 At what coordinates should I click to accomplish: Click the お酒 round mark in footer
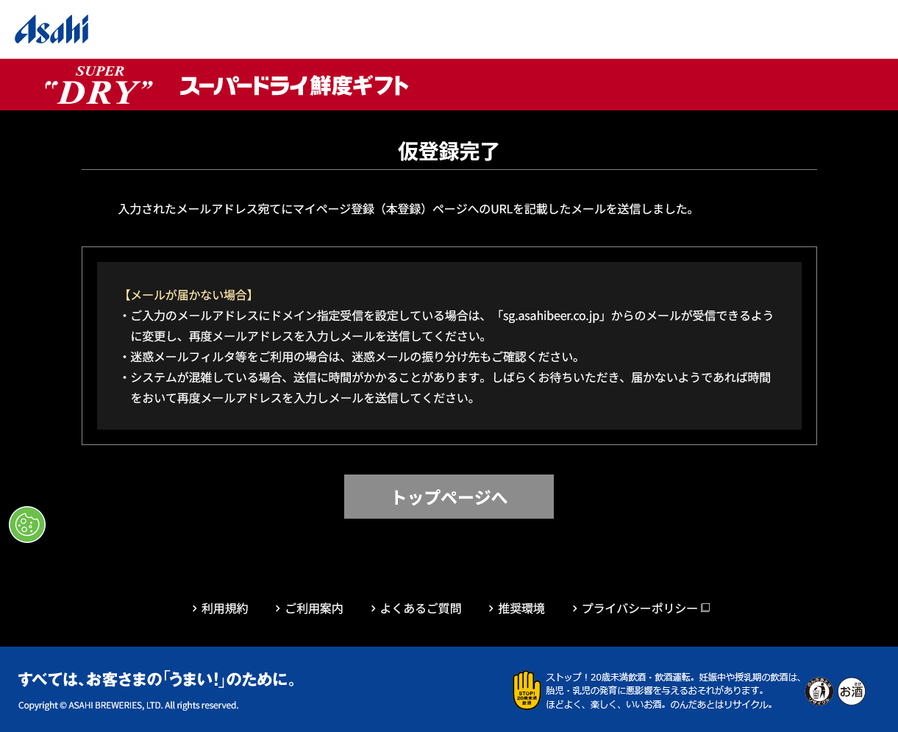pos(852,692)
